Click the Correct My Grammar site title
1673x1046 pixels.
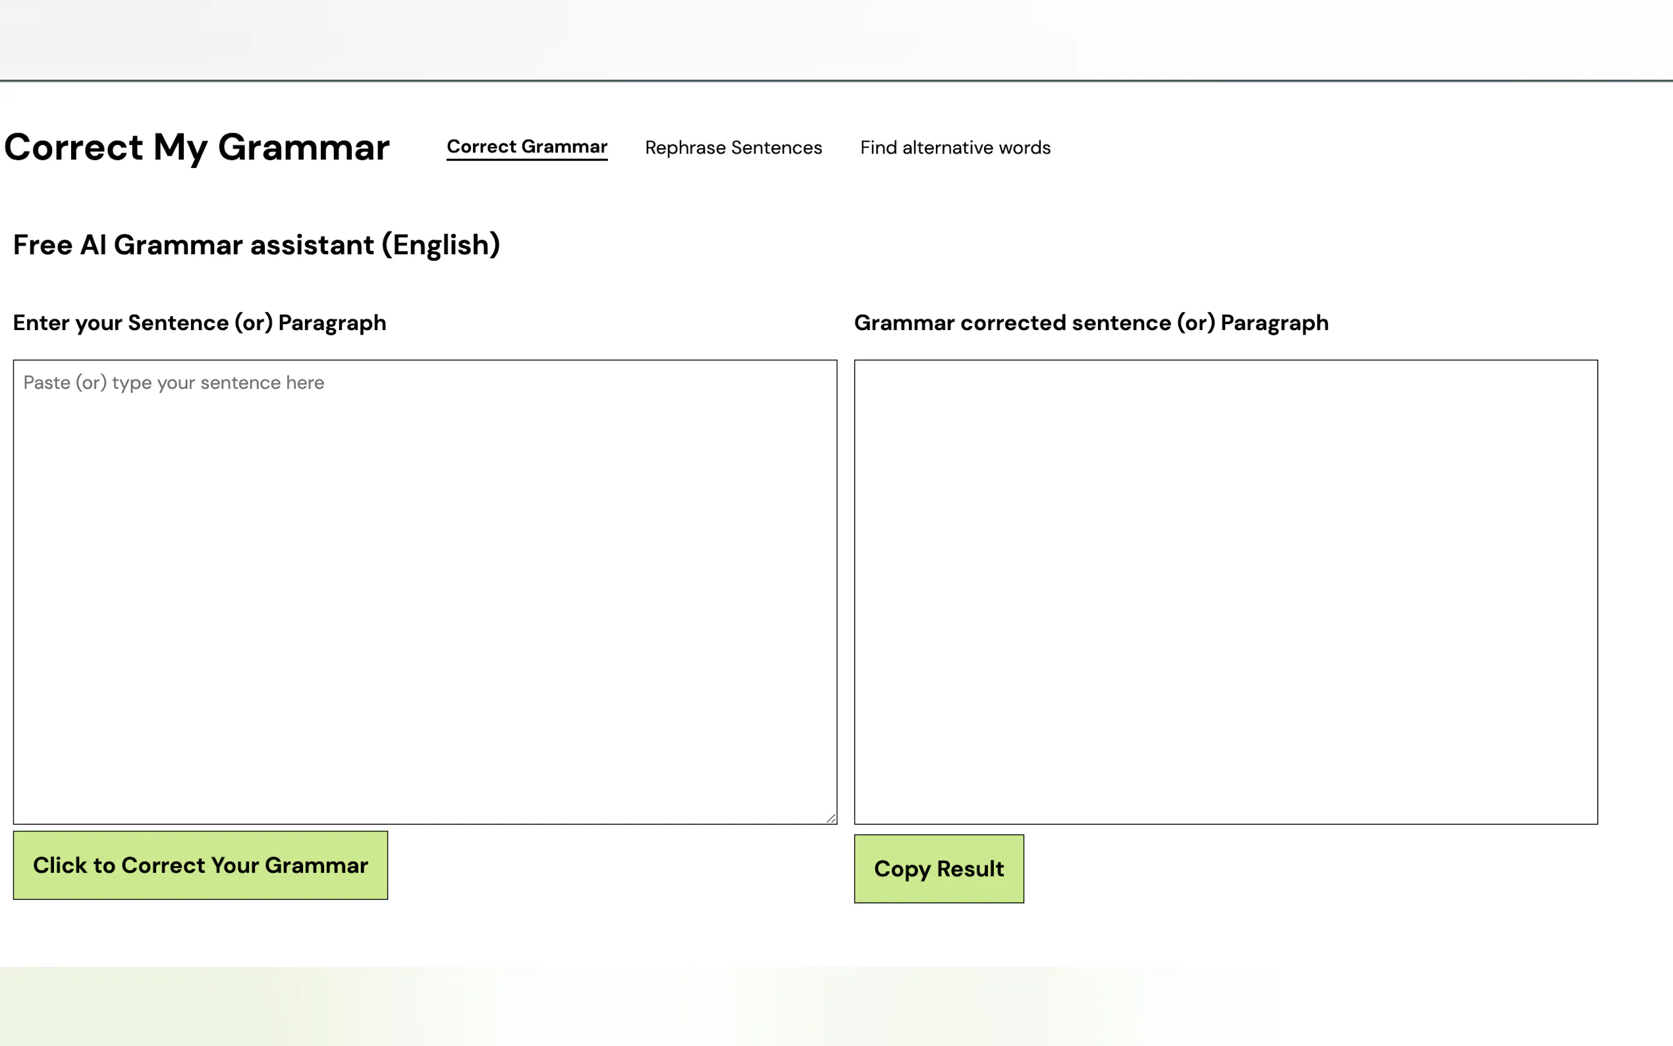tap(196, 148)
